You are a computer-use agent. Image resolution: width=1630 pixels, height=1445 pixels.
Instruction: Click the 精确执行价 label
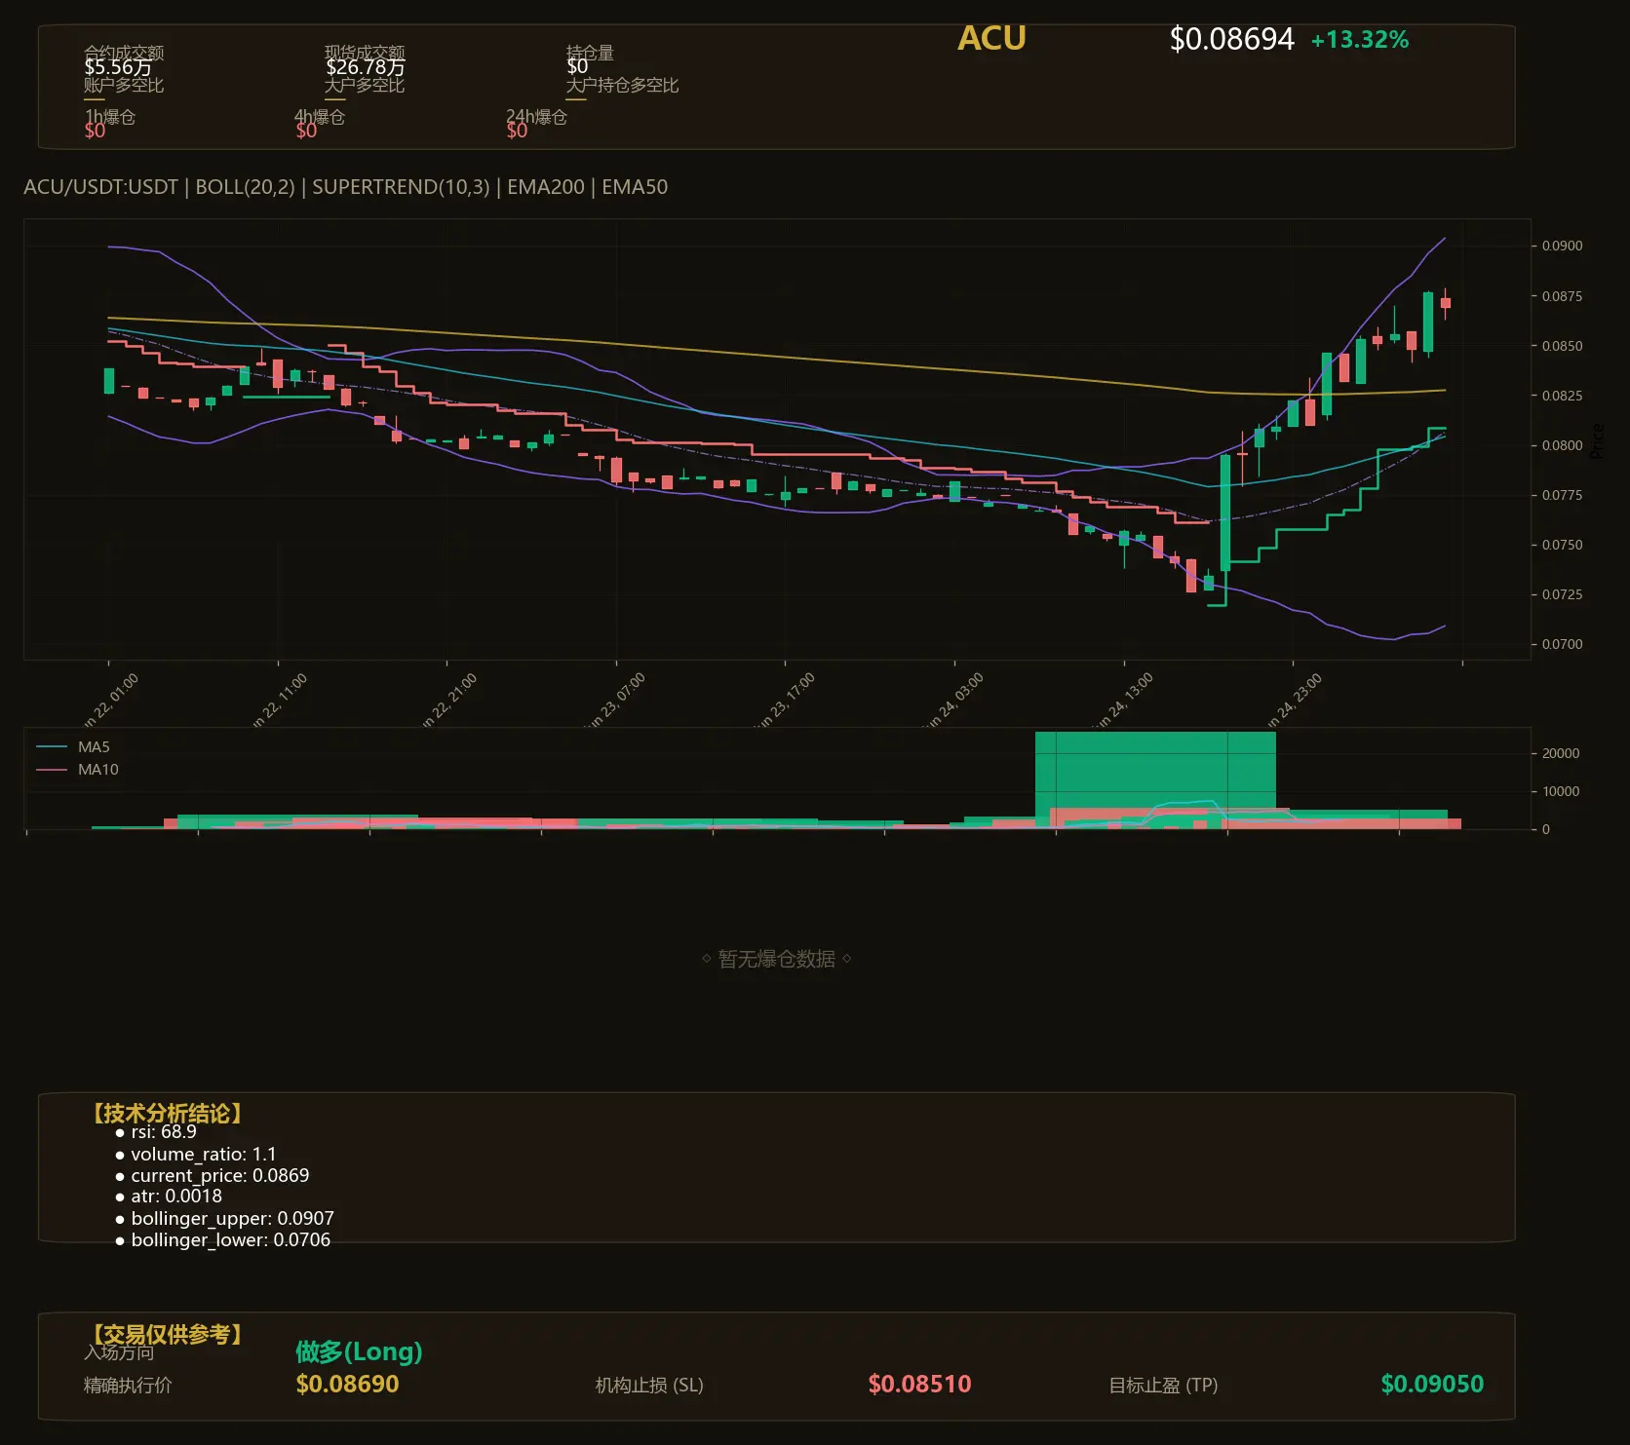coord(128,1386)
